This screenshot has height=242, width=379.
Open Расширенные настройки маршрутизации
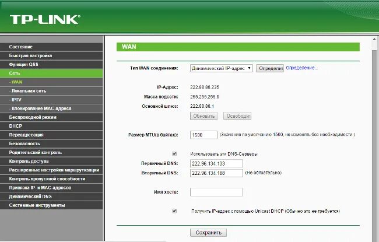coord(51,170)
